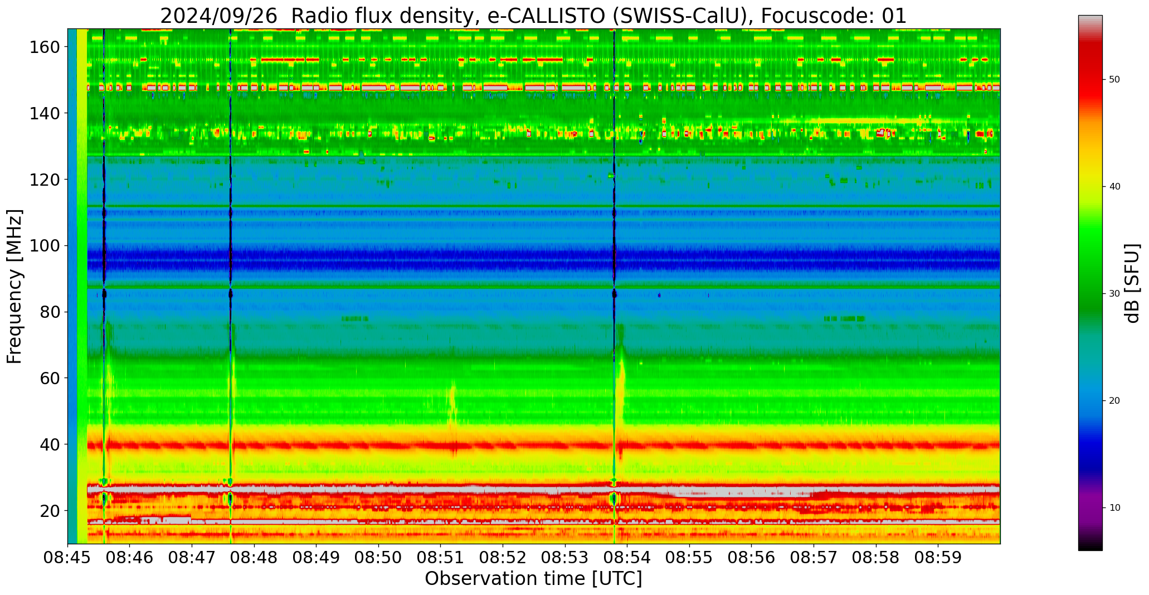
Task: Click the colorbar tick label 40
Action: click(x=1115, y=186)
